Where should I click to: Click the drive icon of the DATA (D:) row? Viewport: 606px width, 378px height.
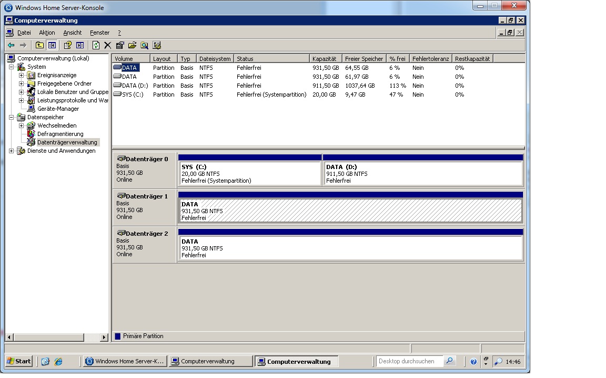[x=117, y=85]
